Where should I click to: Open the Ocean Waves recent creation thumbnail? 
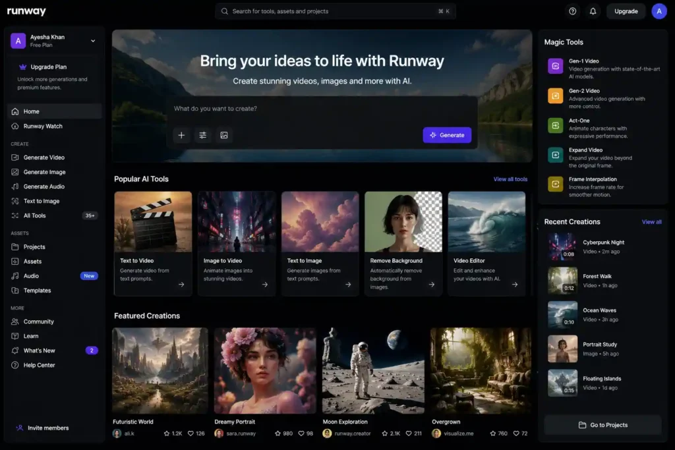coord(562,315)
